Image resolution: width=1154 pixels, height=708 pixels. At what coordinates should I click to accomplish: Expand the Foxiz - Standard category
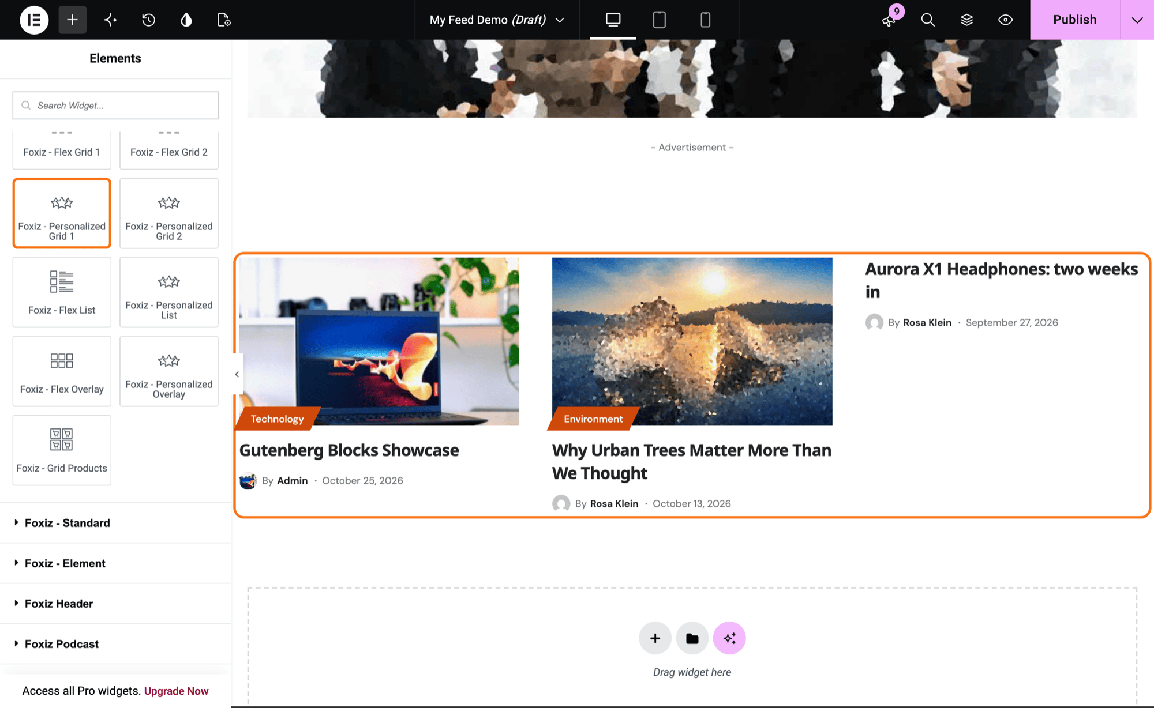click(x=115, y=523)
